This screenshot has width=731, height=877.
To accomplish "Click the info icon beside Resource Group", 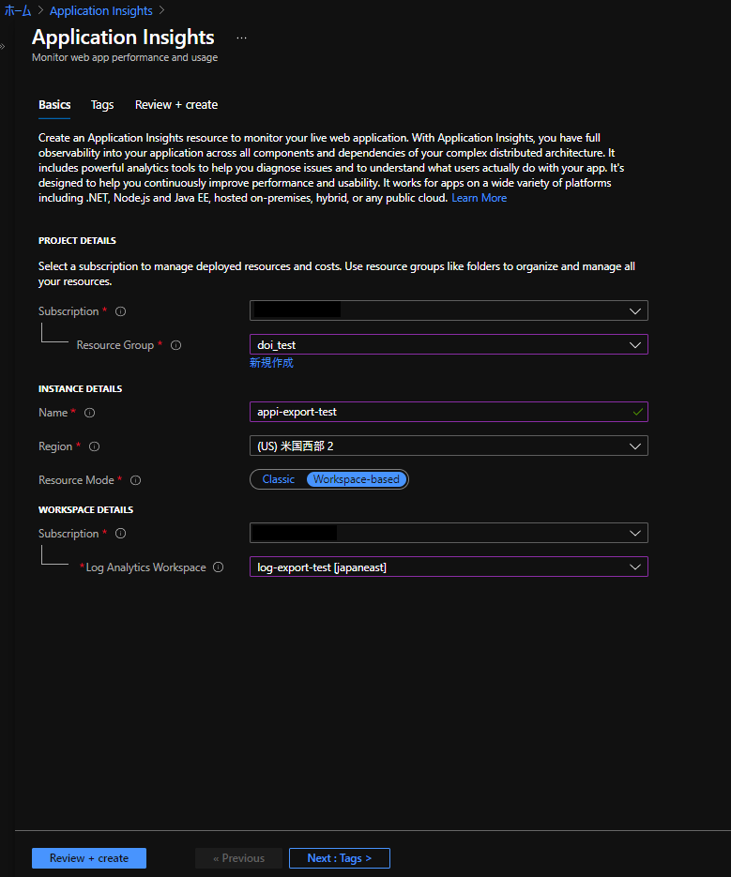I will pos(175,346).
